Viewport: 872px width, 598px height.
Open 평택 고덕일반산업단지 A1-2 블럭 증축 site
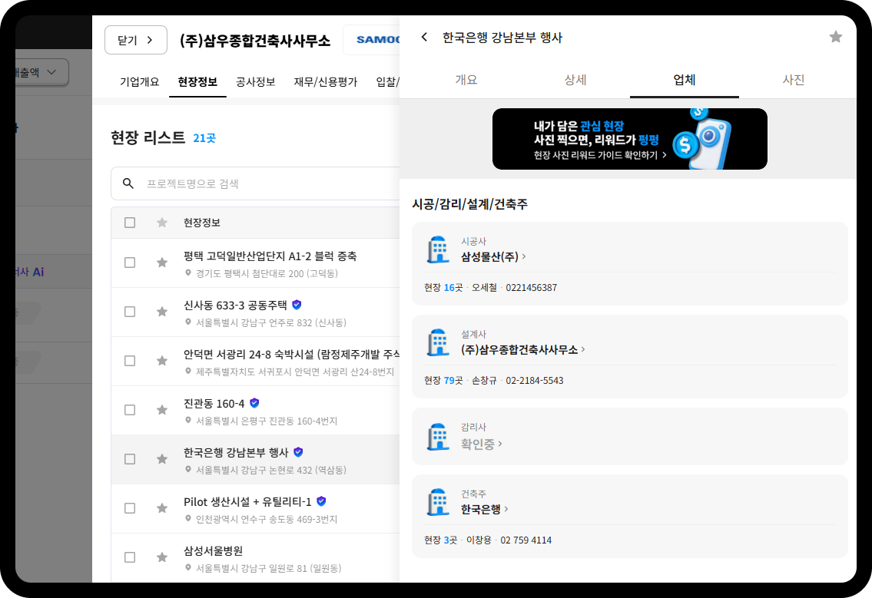tap(270, 256)
